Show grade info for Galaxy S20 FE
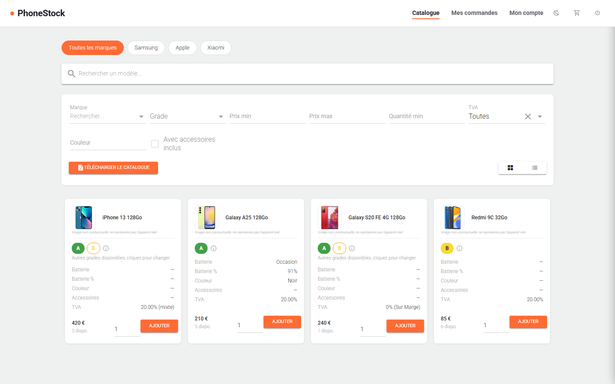 coord(352,248)
